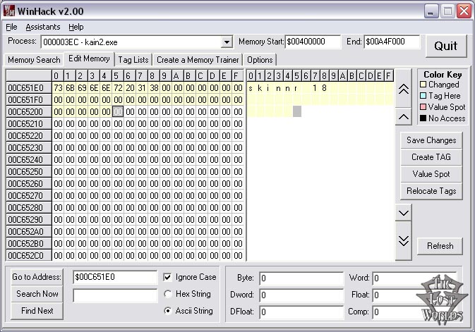Switch to the Options tab
The height and width of the screenshot is (332, 475).
(x=260, y=60)
